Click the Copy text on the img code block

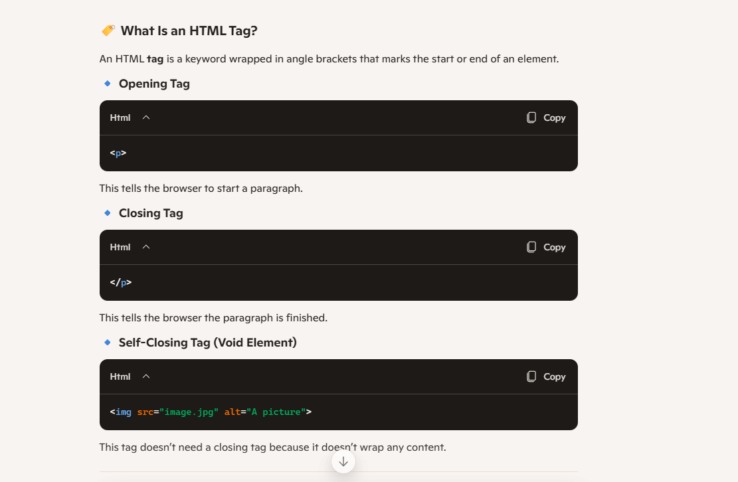coord(555,376)
